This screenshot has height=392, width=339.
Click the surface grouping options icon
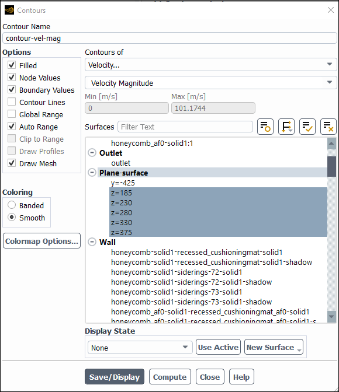286,127
